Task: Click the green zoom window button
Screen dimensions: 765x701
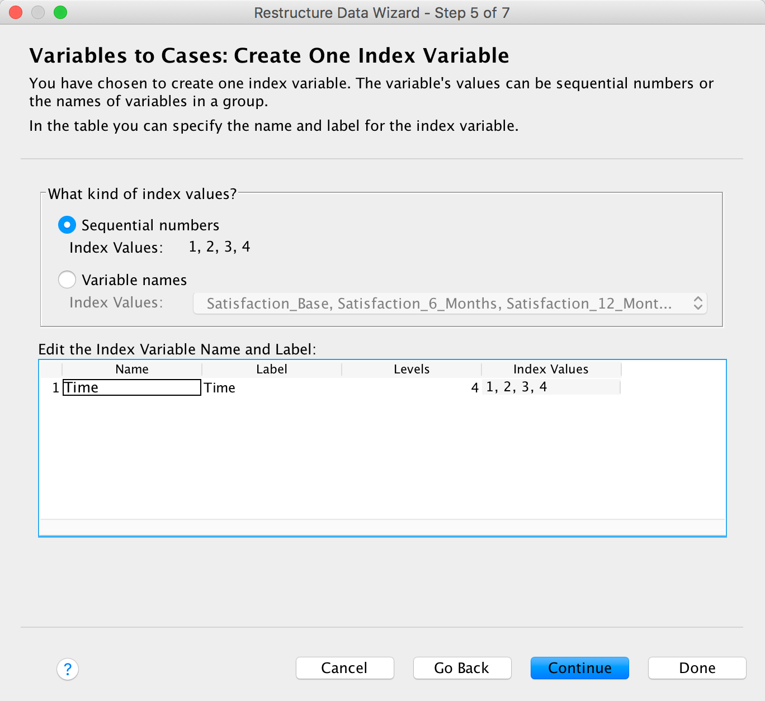Action: click(60, 12)
